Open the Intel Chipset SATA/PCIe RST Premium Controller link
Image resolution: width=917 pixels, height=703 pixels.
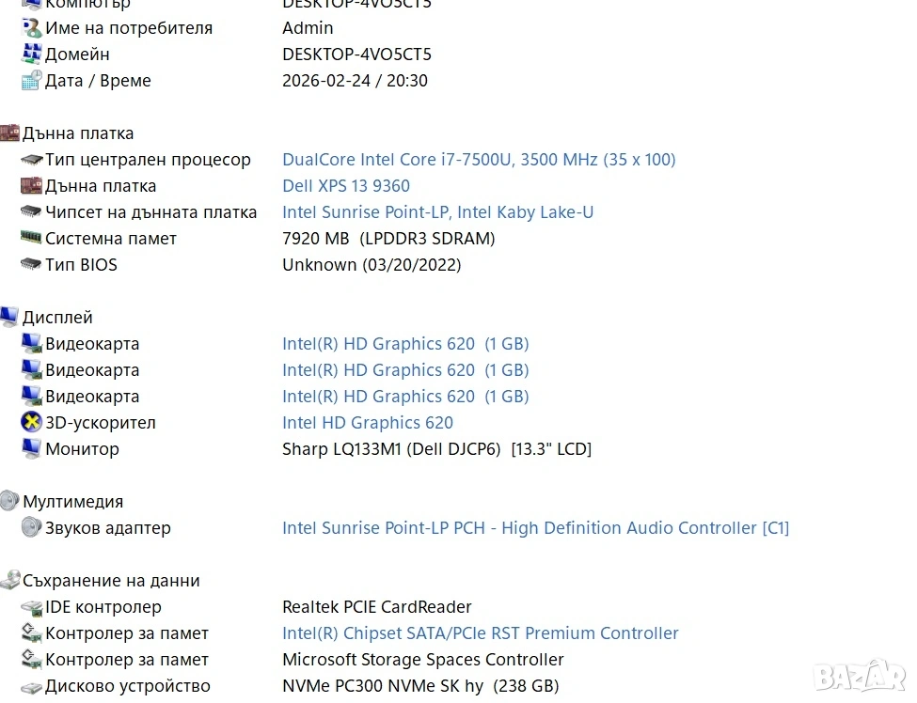(480, 633)
